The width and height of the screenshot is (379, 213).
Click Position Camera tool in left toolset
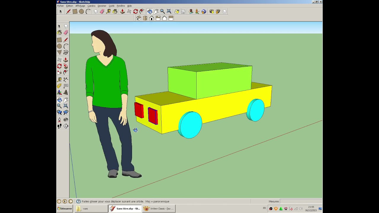coord(59,120)
